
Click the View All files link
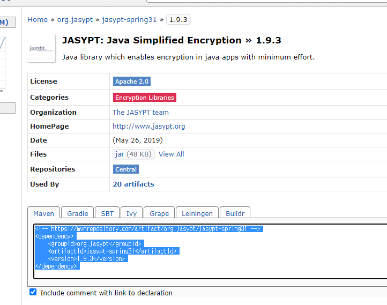pos(172,154)
